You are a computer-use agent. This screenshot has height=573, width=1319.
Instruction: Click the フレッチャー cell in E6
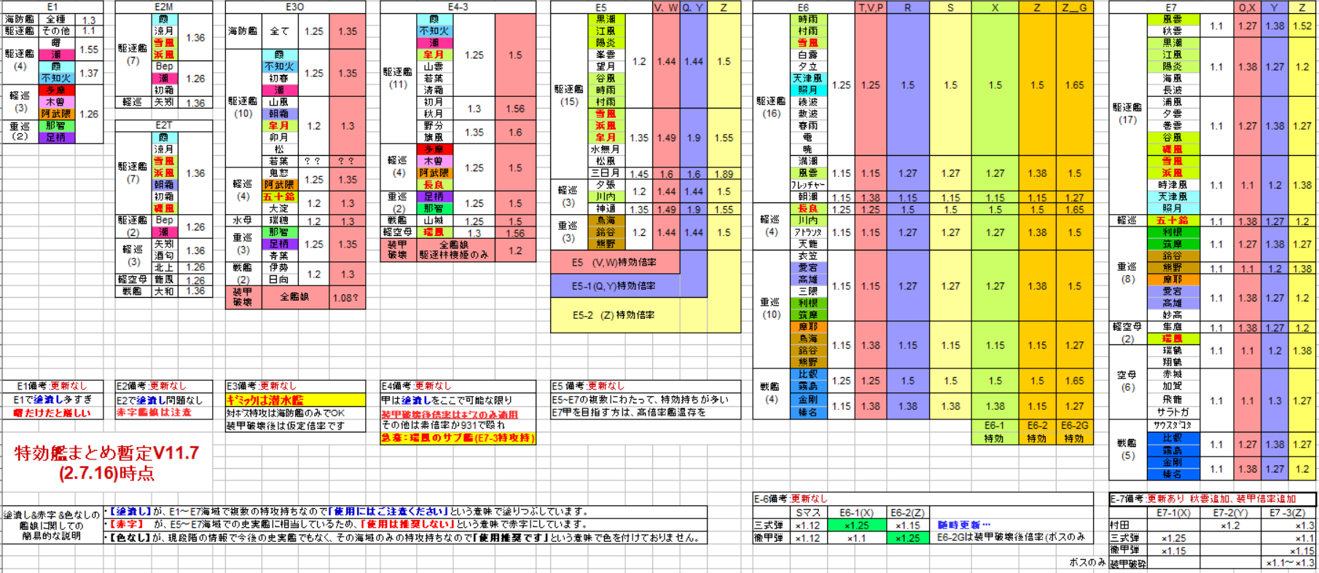[807, 185]
